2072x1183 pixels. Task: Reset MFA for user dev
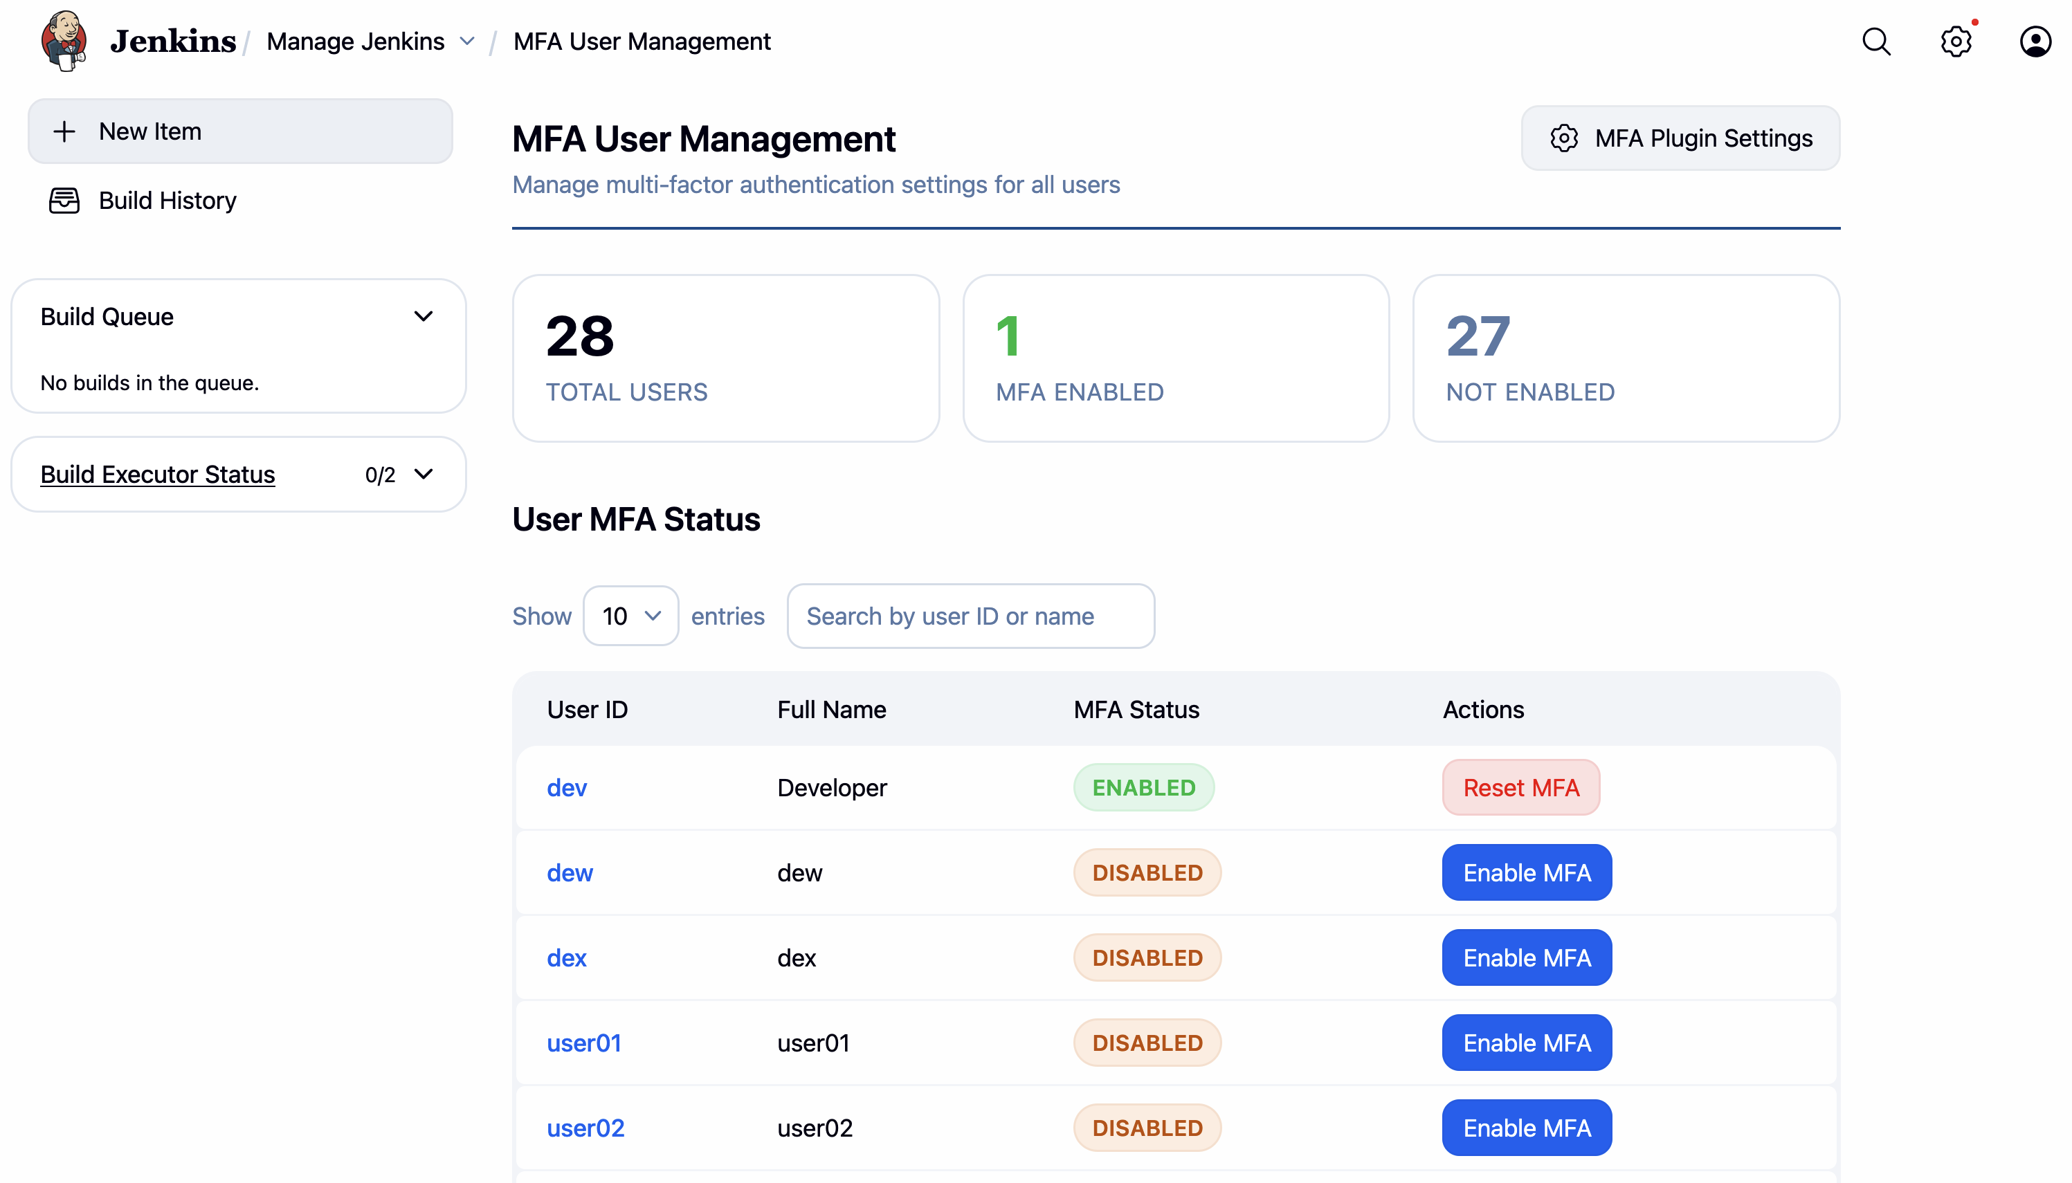1520,787
